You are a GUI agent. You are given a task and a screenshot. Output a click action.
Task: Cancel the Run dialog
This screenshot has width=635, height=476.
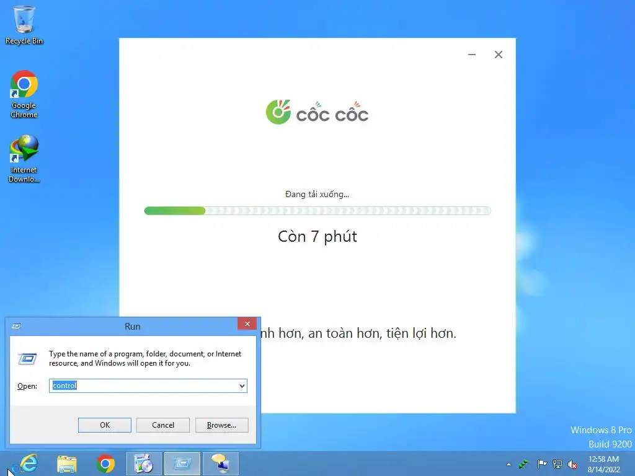(163, 425)
